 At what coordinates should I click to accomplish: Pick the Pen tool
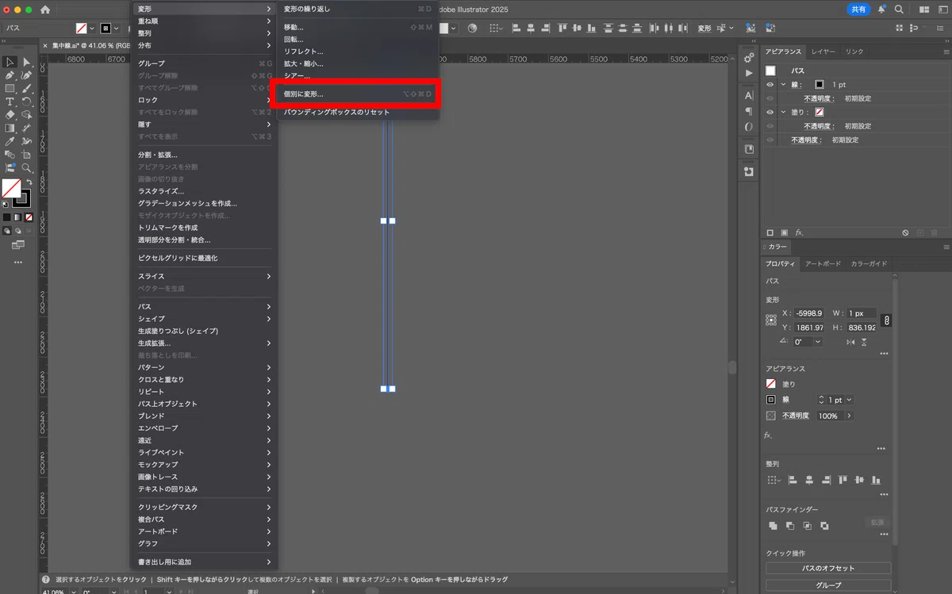[x=10, y=75]
